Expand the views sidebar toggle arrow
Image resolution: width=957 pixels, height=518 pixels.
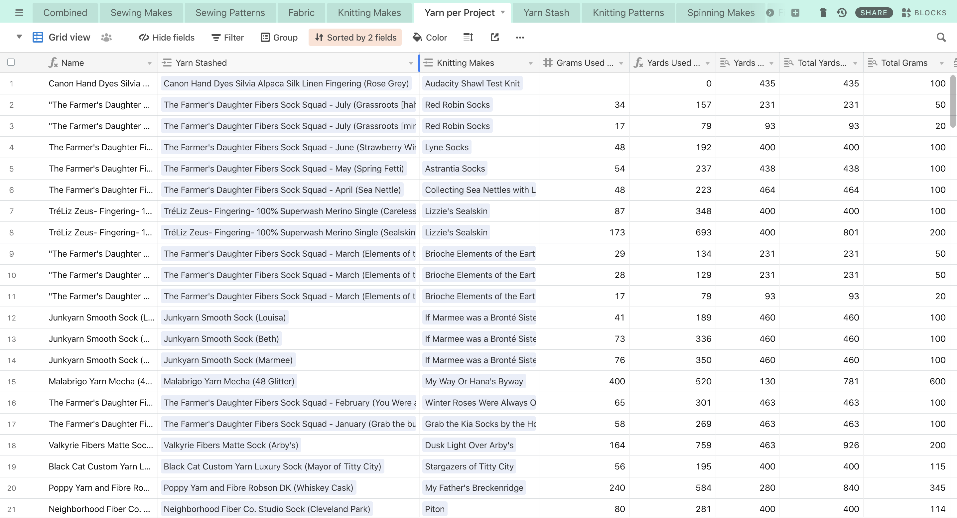pos(19,37)
